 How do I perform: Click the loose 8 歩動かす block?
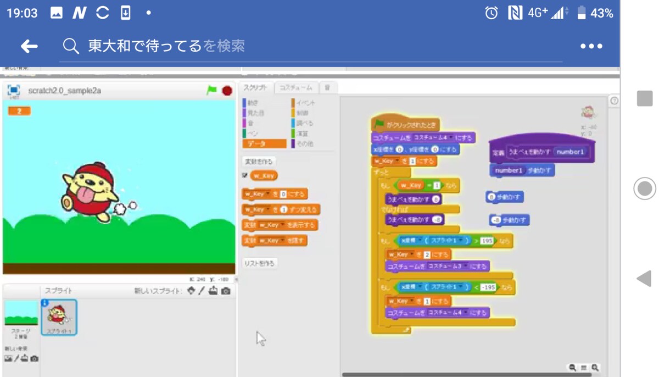coord(504,197)
